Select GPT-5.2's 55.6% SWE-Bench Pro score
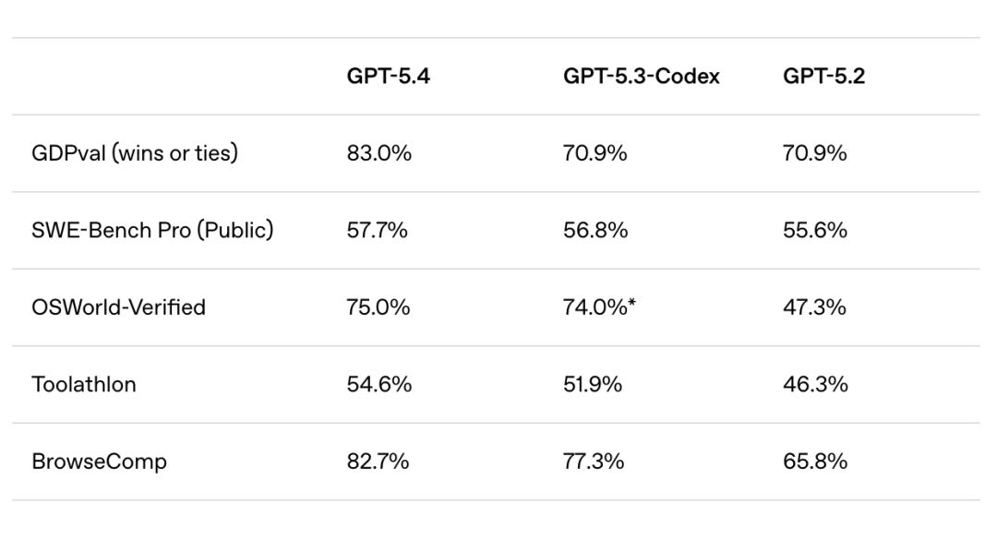997x541 pixels. point(814,230)
